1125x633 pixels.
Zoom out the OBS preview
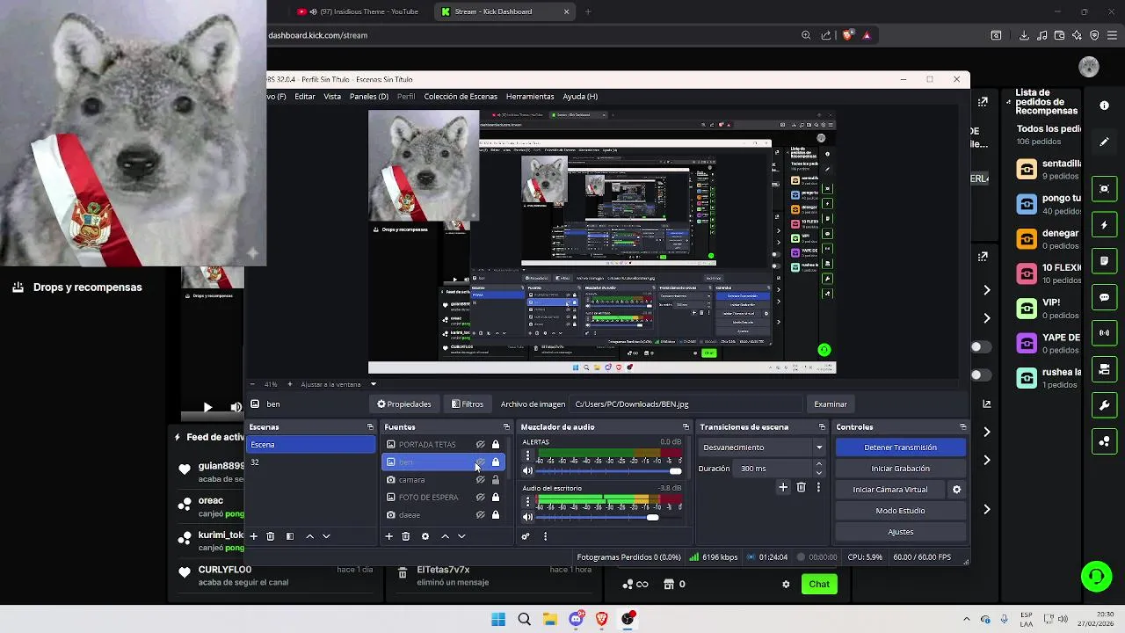(252, 384)
